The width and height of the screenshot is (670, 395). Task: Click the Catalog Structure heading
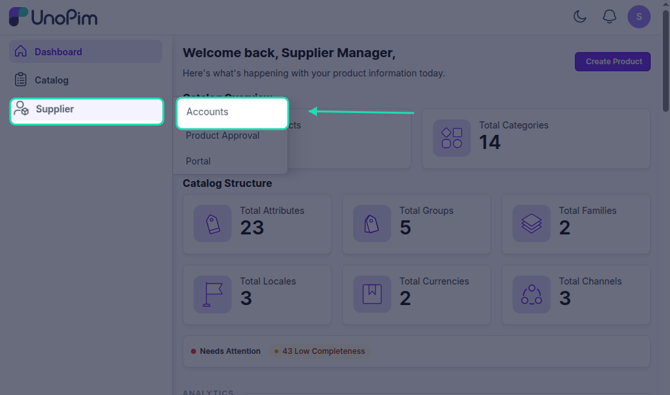(228, 183)
